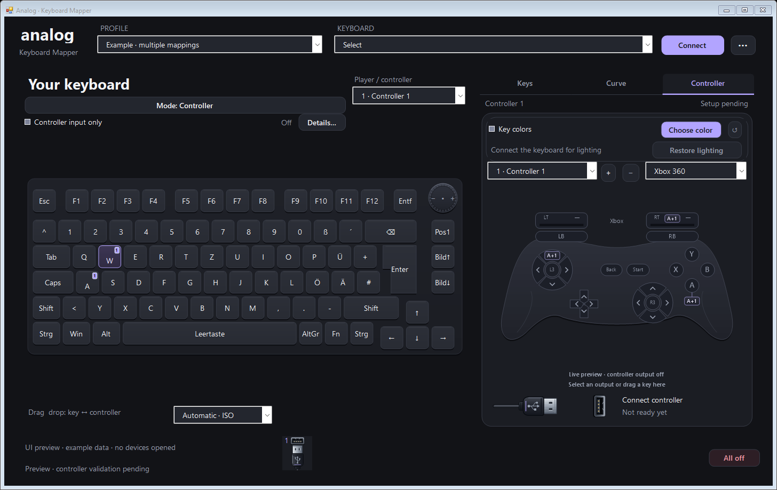Click the D-pad left arrow
The width and height of the screenshot is (777, 490).
coord(575,304)
